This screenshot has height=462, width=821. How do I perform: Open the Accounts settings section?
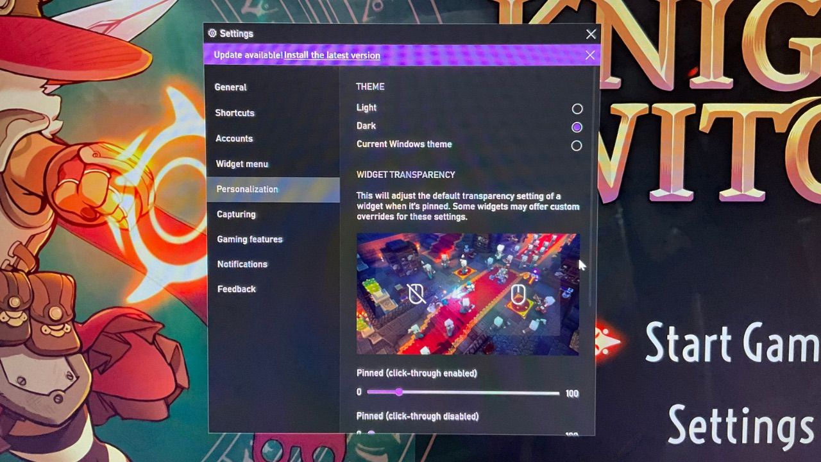tap(233, 139)
